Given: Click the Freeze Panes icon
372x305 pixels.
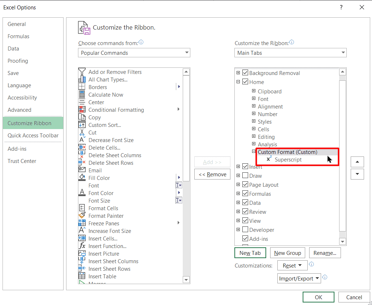Looking at the screenshot, I should [x=82, y=223].
